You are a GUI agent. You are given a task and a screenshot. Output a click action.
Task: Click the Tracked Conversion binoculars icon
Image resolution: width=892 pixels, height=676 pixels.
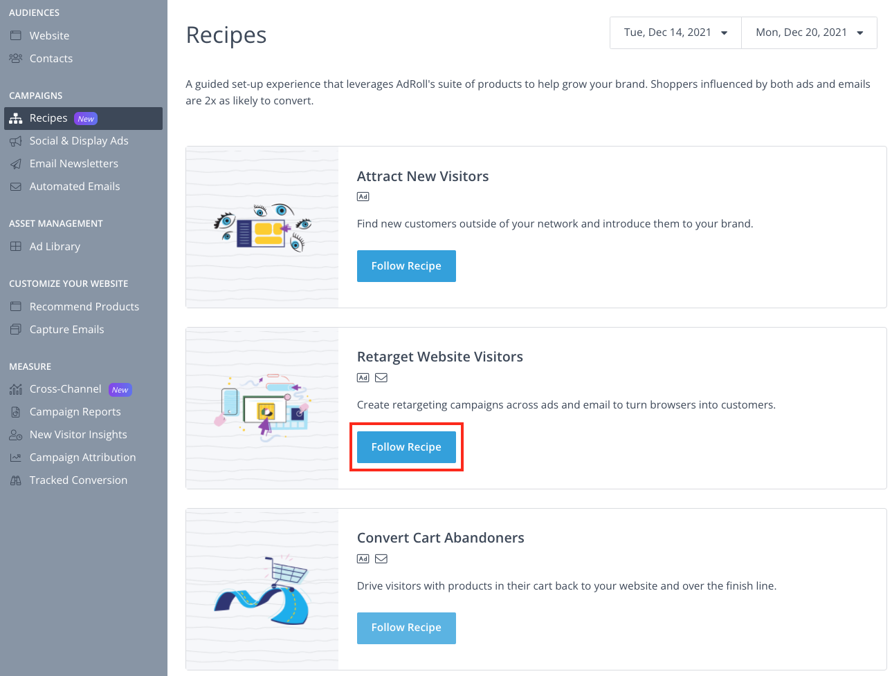pos(16,480)
